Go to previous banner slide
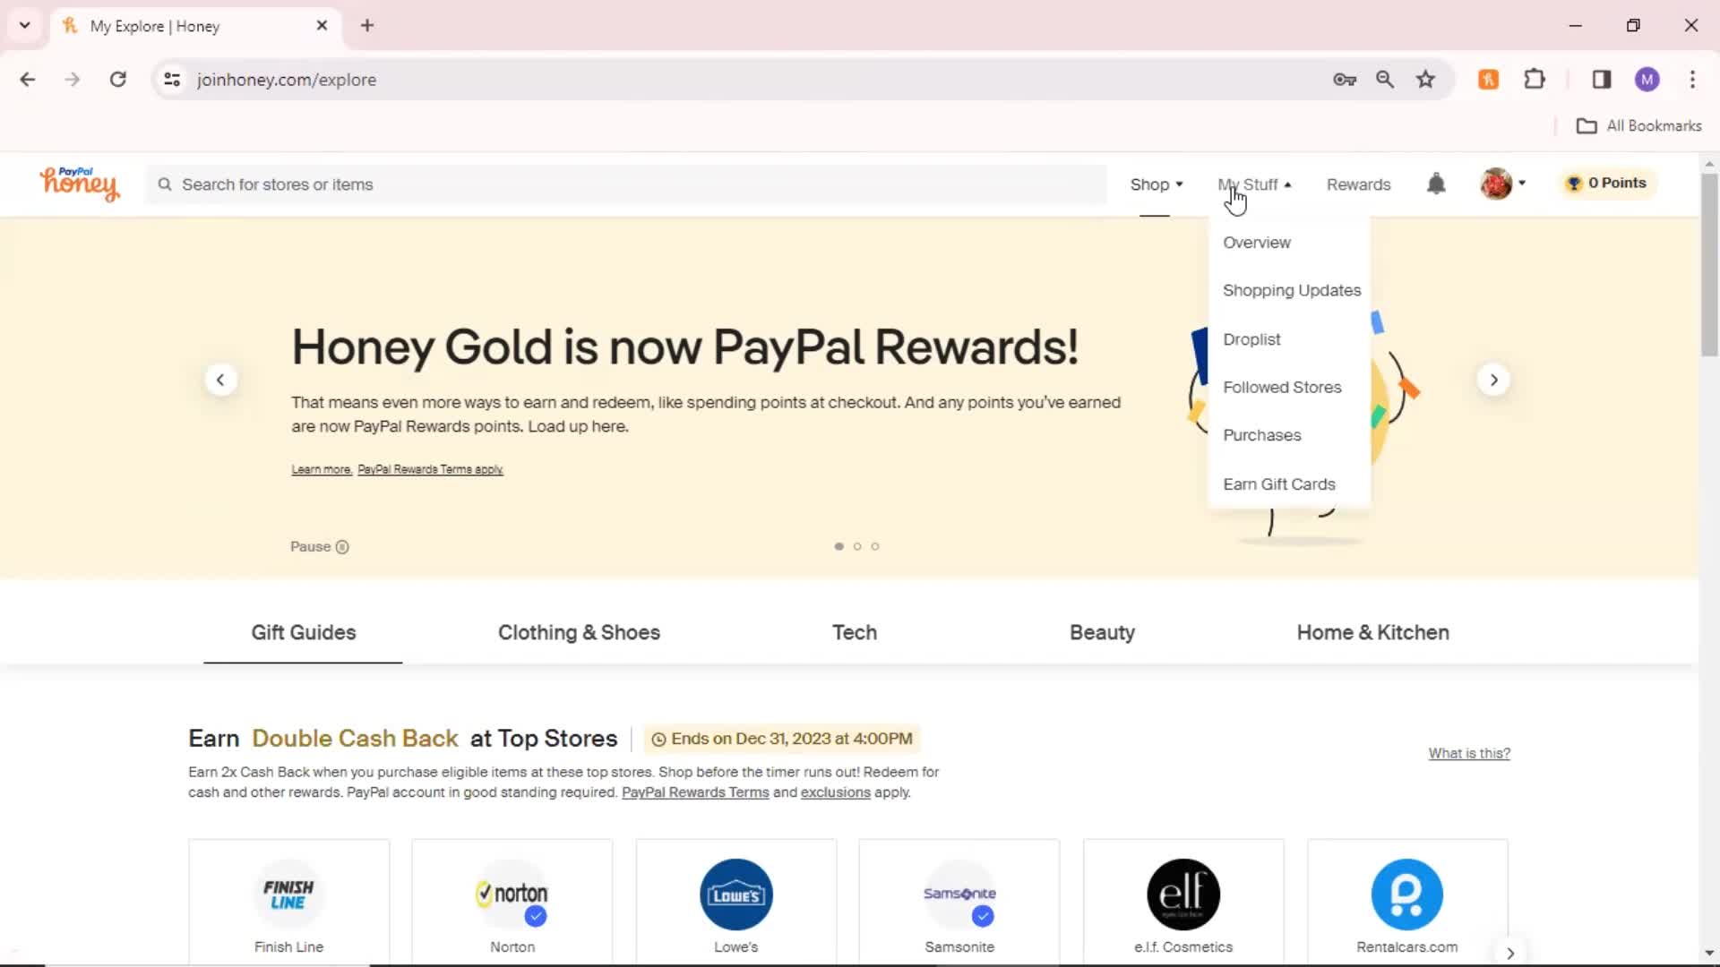The height and width of the screenshot is (967, 1720). pyautogui.click(x=220, y=380)
